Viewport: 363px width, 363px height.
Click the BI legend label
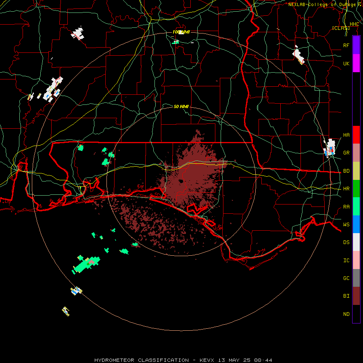346,296
